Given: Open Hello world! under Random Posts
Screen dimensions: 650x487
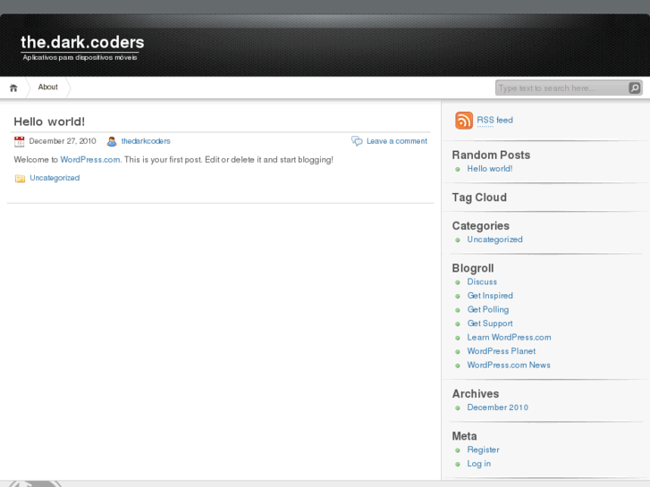Looking at the screenshot, I should tap(490, 169).
